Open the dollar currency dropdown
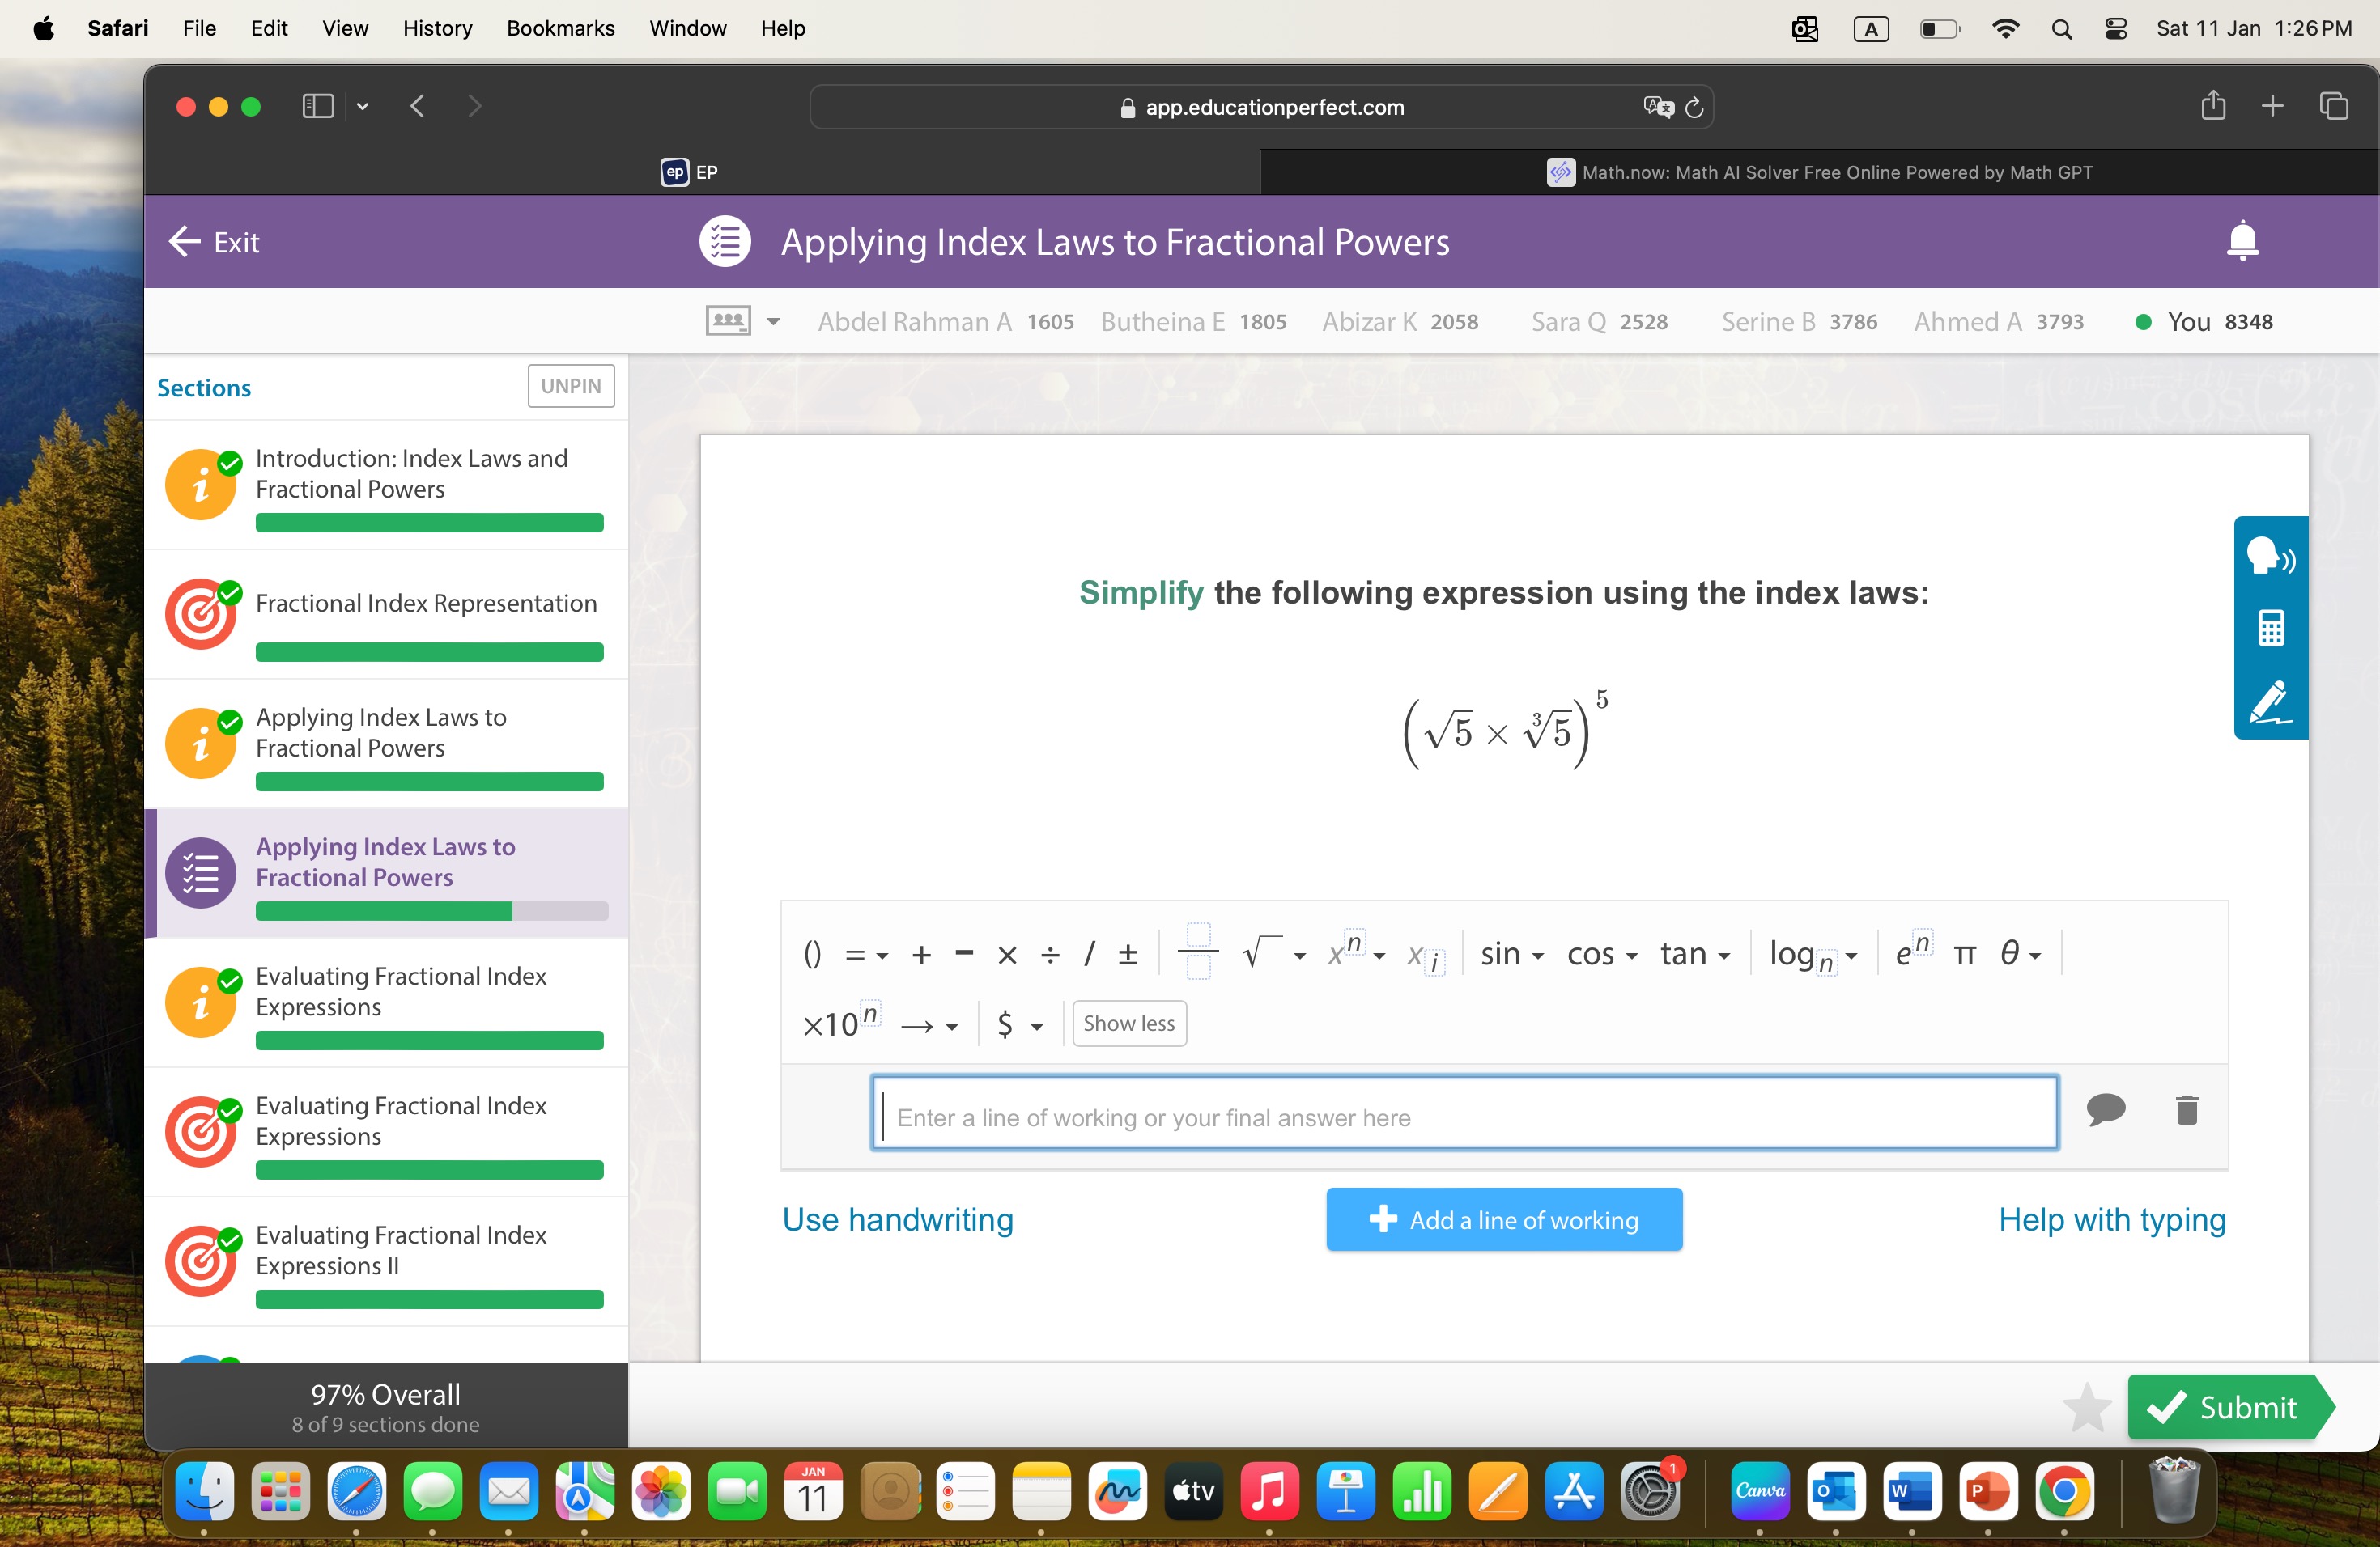This screenshot has height=1547, width=2380. pyautogui.click(x=1020, y=1024)
